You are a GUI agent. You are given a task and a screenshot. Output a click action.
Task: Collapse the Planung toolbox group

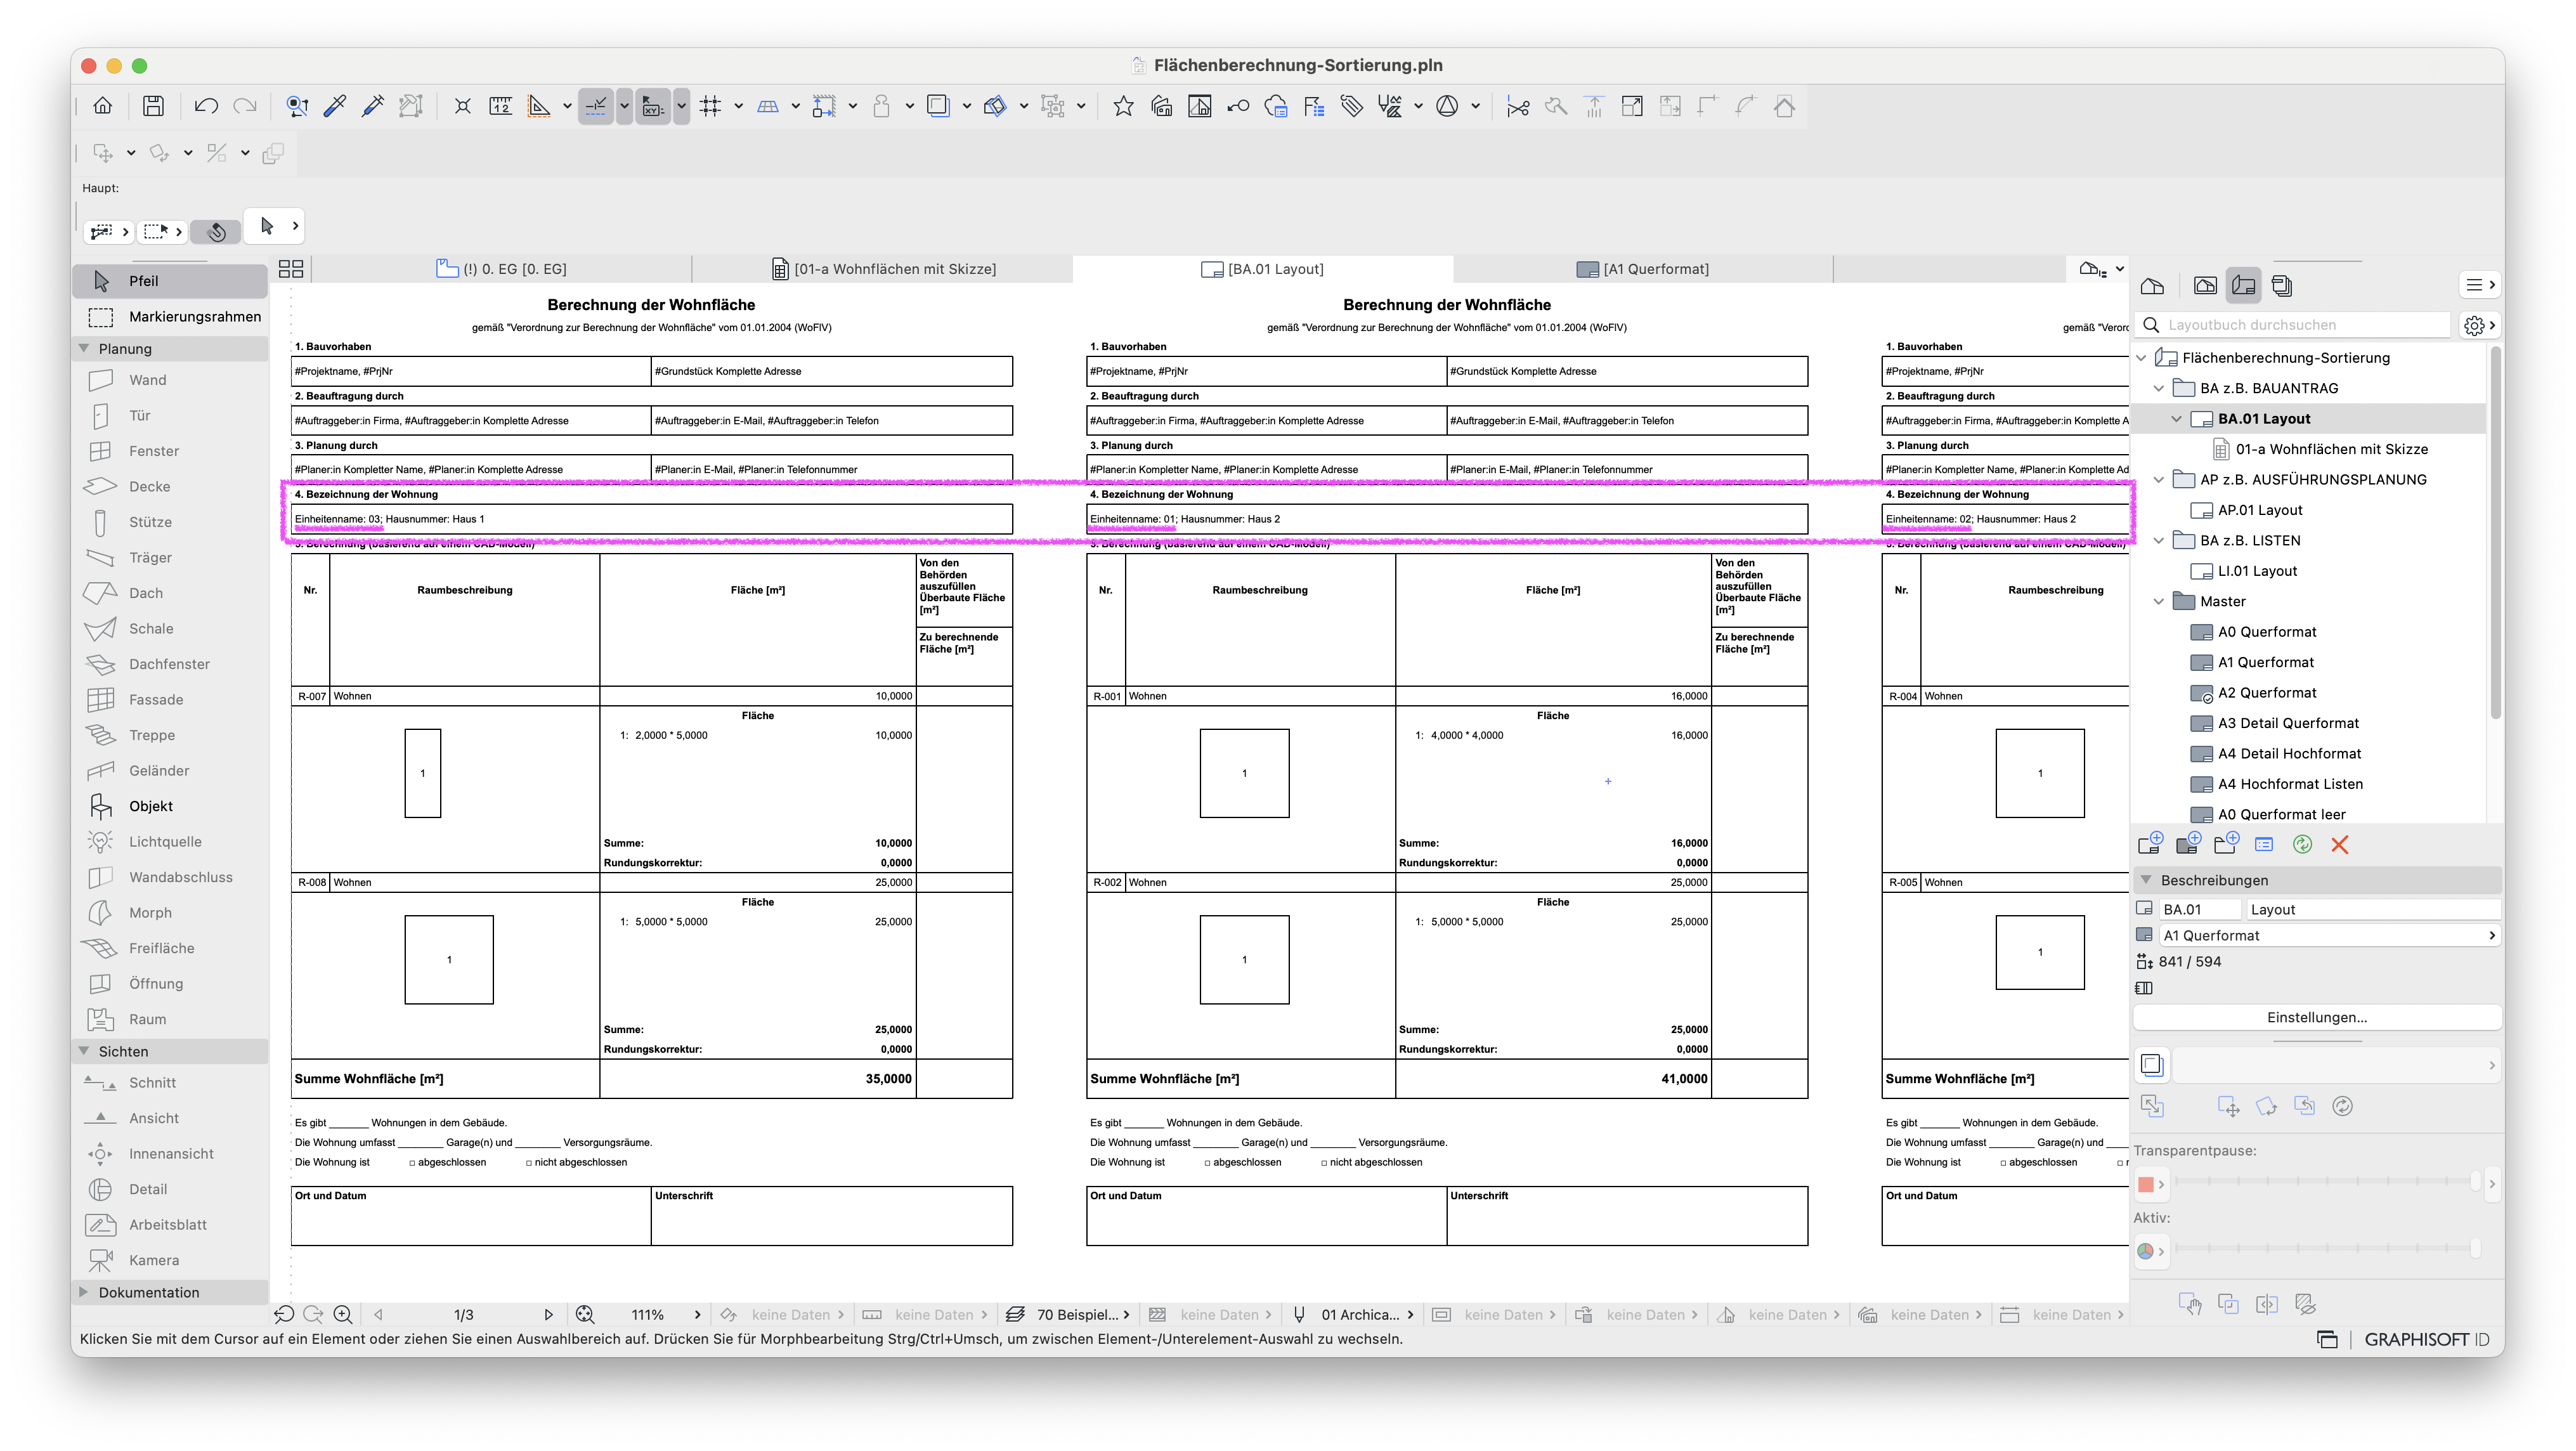click(84, 349)
